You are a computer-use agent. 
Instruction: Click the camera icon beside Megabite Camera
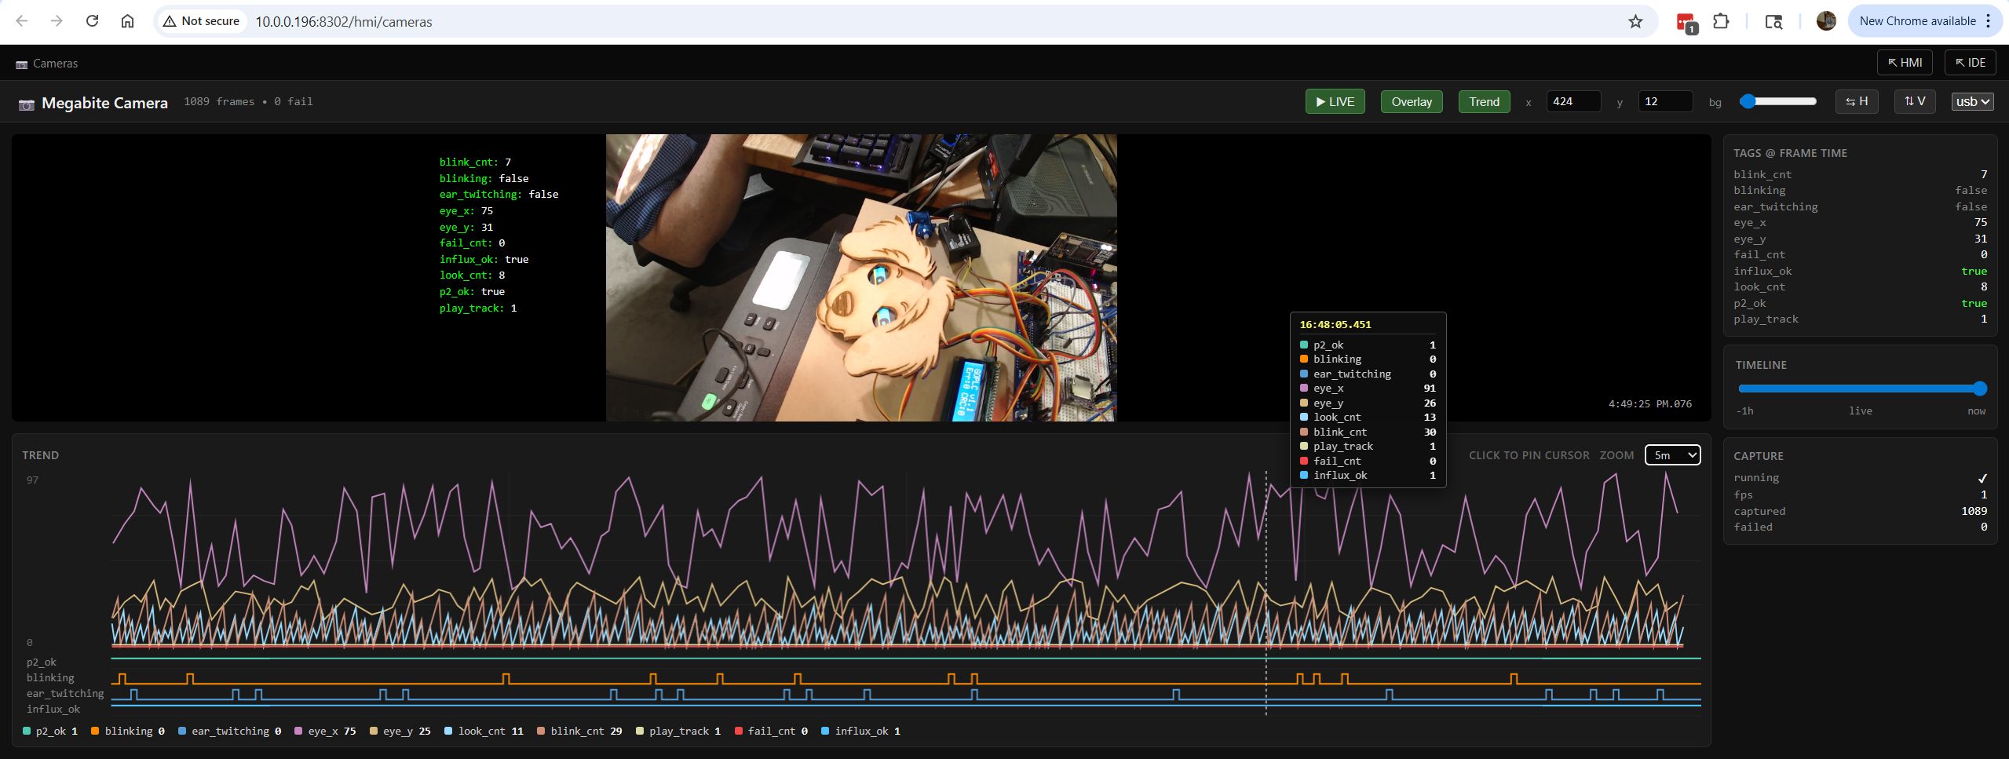click(26, 104)
